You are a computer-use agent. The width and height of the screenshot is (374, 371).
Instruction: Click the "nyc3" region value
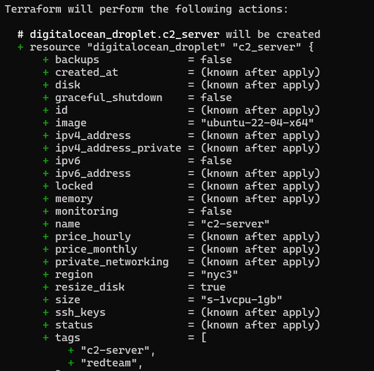click(219, 275)
